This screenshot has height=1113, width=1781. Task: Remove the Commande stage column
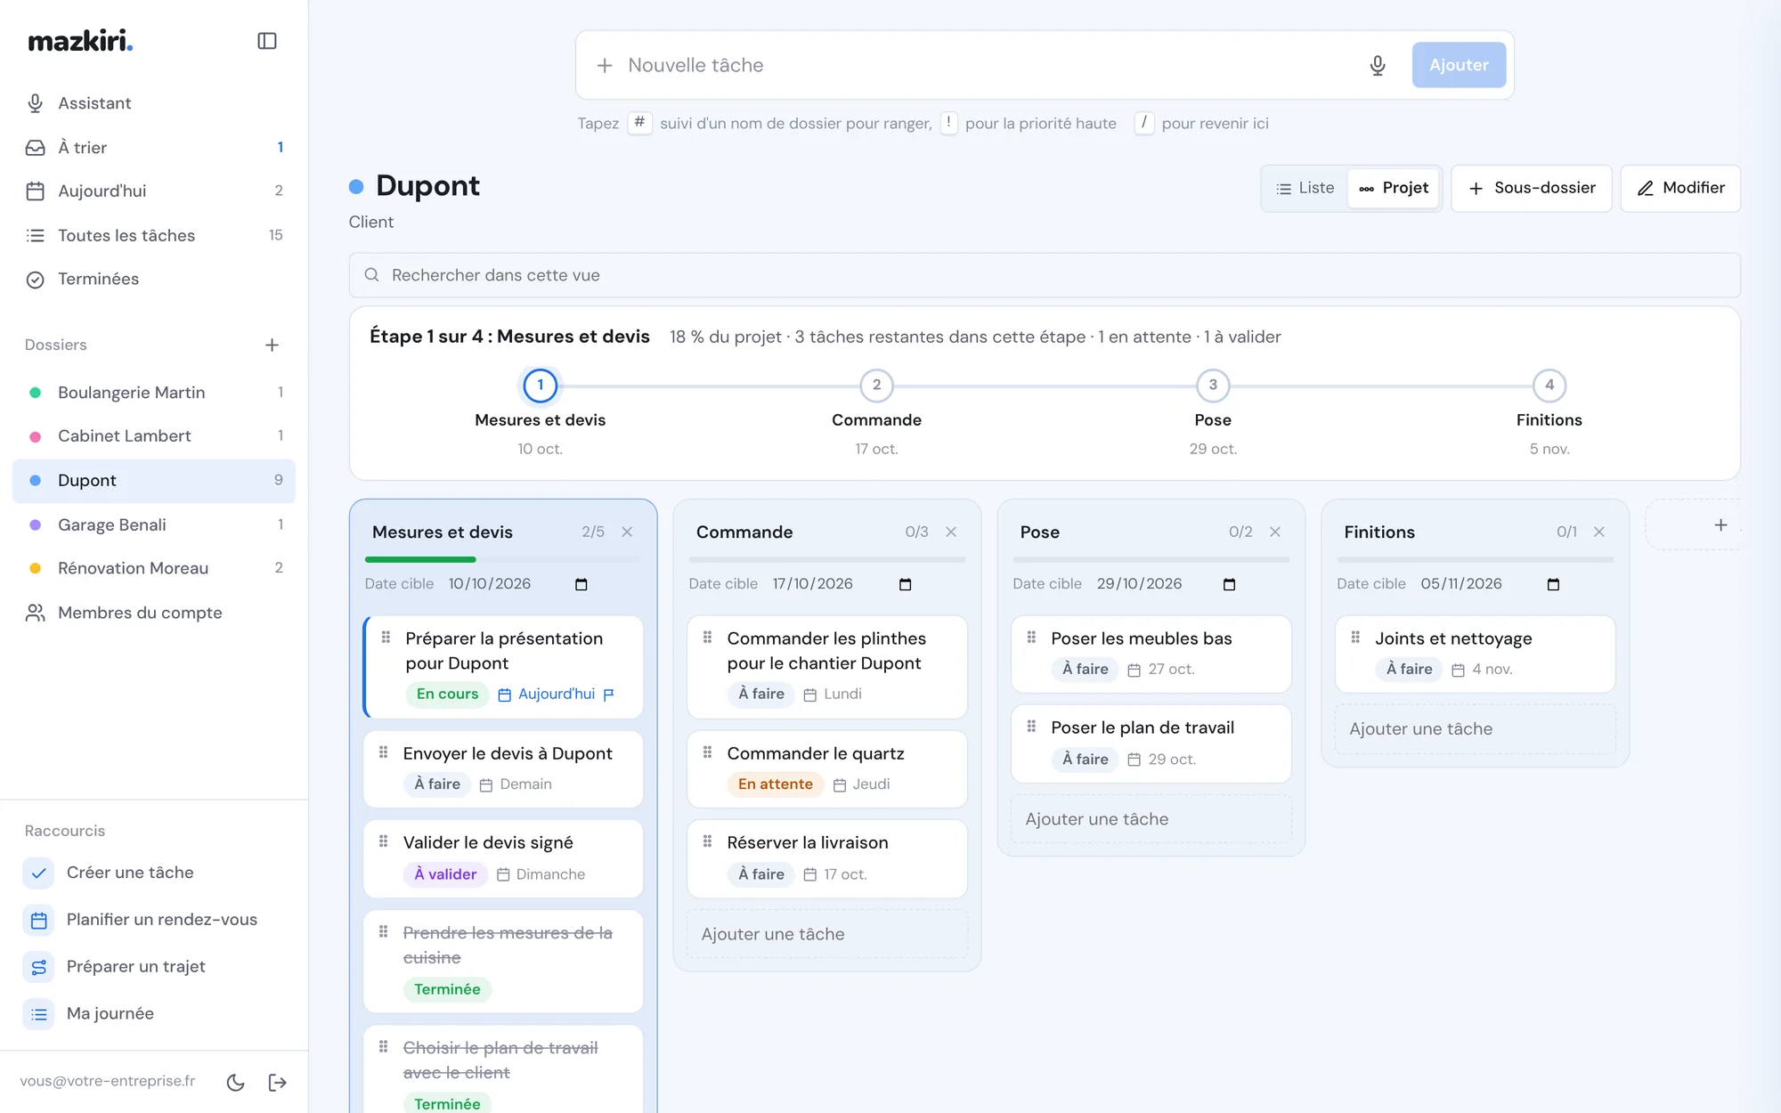click(x=951, y=532)
